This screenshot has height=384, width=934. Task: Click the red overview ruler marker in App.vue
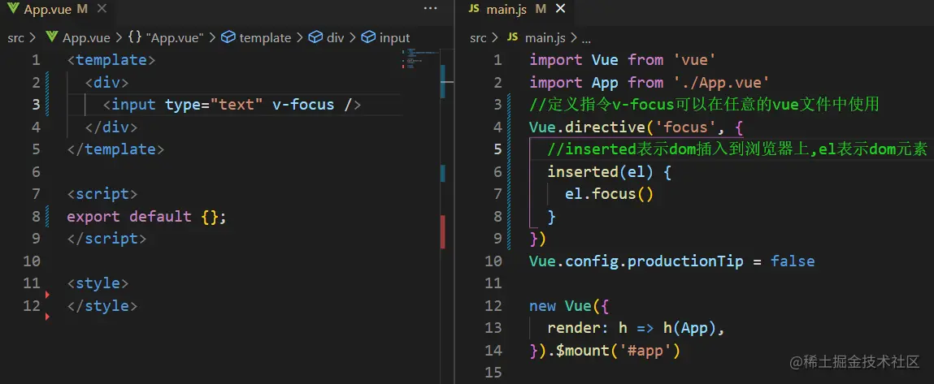(x=442, y=231)
